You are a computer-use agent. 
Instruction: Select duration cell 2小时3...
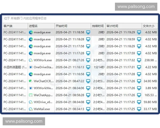point(99,81)
